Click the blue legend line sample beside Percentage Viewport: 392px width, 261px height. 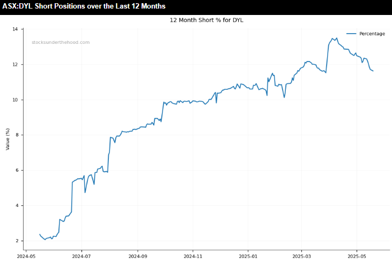(x=351, y=34)
